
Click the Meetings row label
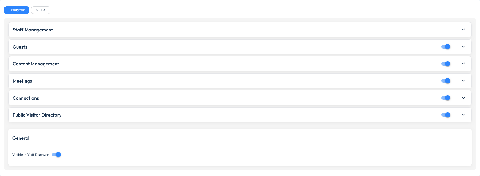tap(22, 81)
